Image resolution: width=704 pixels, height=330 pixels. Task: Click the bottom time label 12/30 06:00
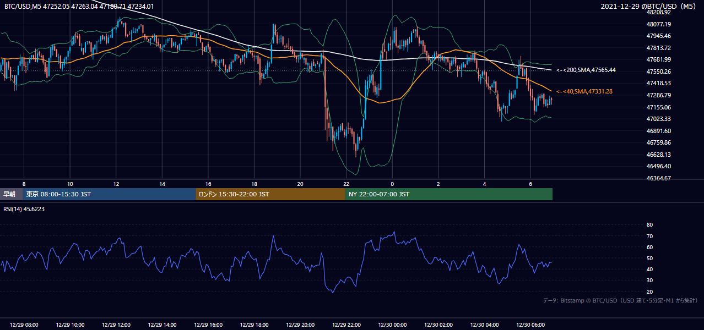tap(530, 325)
